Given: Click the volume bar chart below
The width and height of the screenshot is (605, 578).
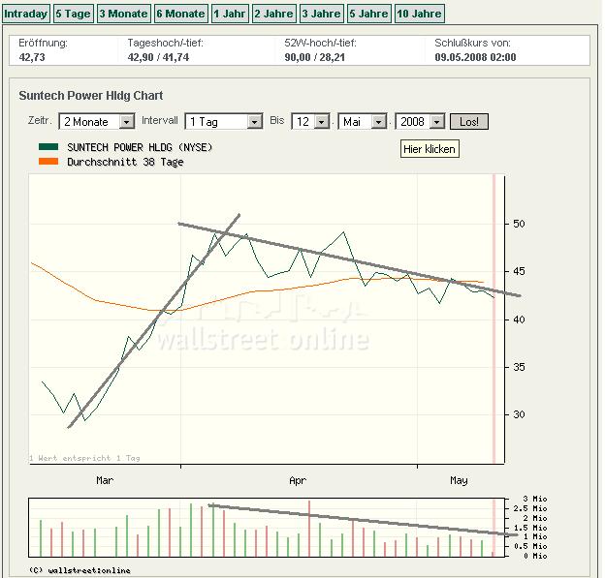Looking at the screenshot, I should [262, 528].
